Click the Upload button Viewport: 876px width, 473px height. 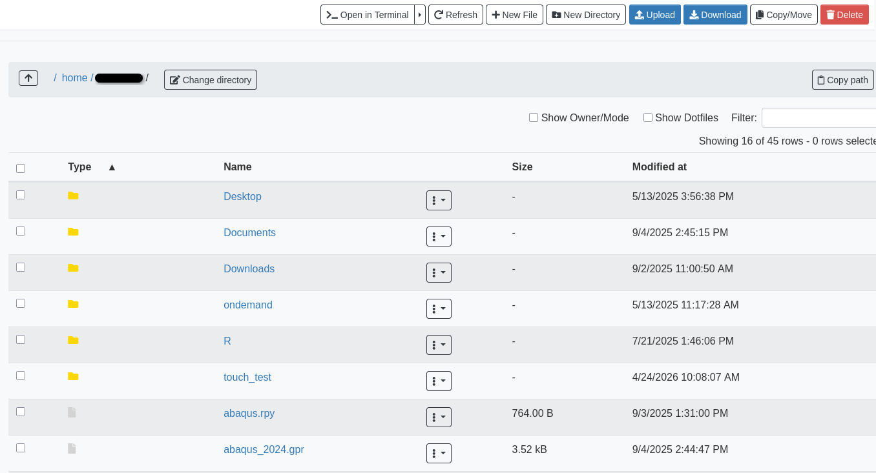coord(655,15)
